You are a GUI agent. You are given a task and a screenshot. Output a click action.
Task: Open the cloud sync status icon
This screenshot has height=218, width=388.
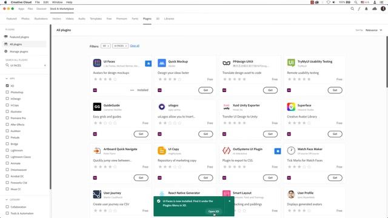(x=375, y=9)
